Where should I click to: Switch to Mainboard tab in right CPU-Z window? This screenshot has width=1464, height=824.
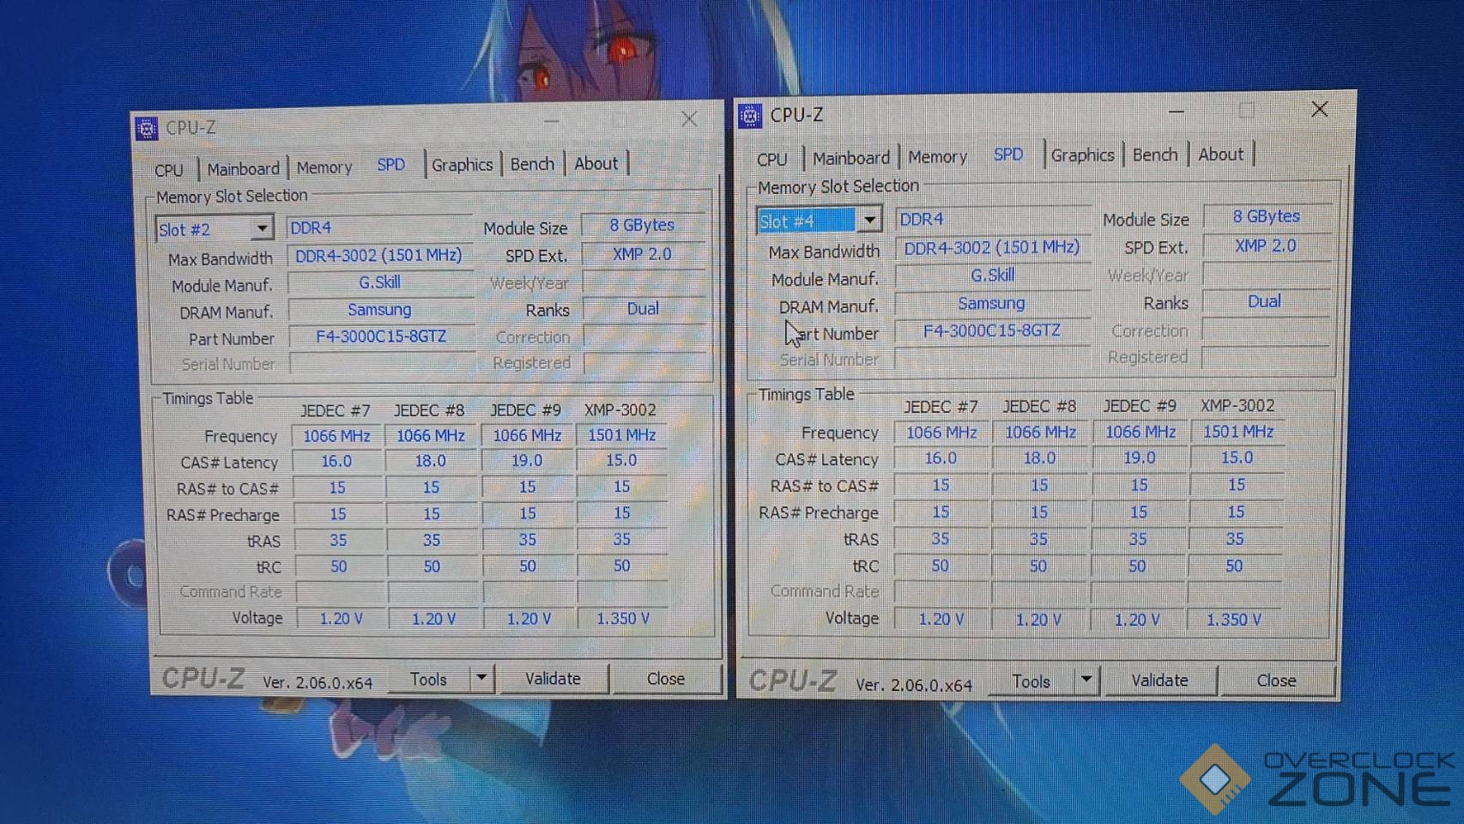pos(851,158)
